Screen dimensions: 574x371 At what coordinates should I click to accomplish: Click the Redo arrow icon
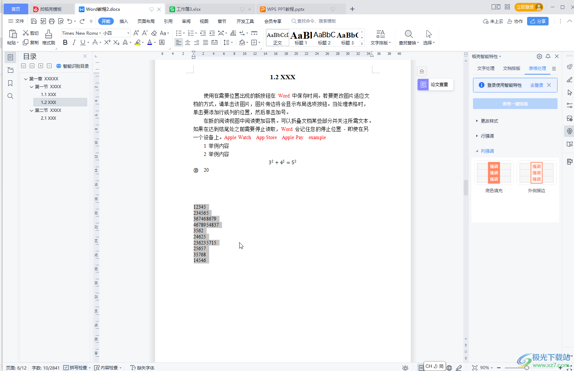[82, 21]
